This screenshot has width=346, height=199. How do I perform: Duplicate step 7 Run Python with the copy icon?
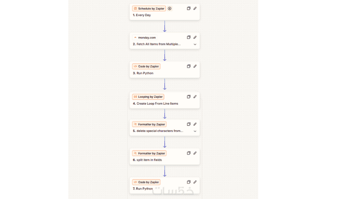tap(189, 182)
